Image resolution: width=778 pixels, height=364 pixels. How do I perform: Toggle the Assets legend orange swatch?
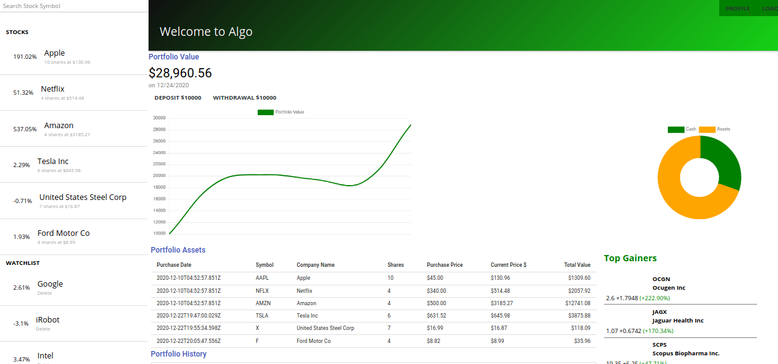(x=707, y=129)
